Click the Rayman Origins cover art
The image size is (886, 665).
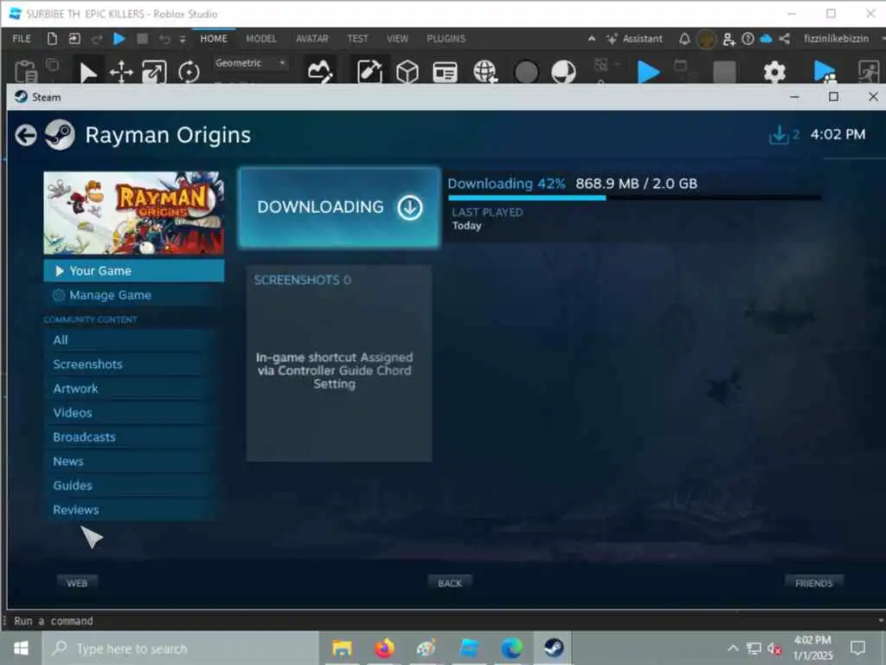134,213
